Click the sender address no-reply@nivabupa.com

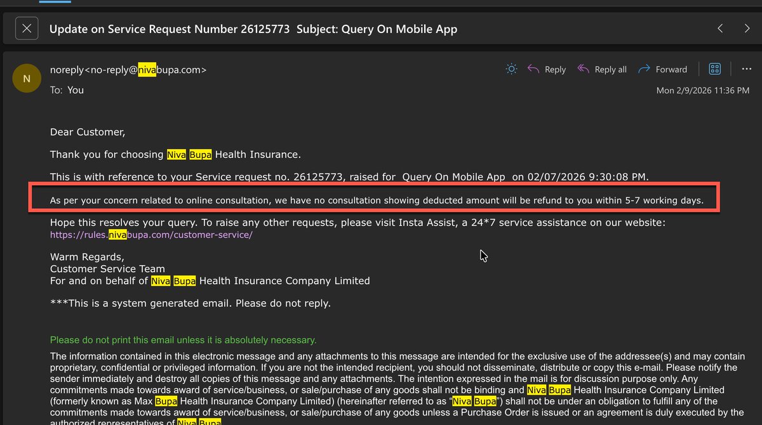coord(145,70)
